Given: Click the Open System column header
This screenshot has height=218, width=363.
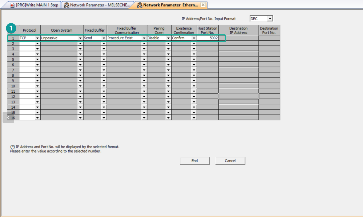Looking at the screenshot, I should (x=62, y=30).
